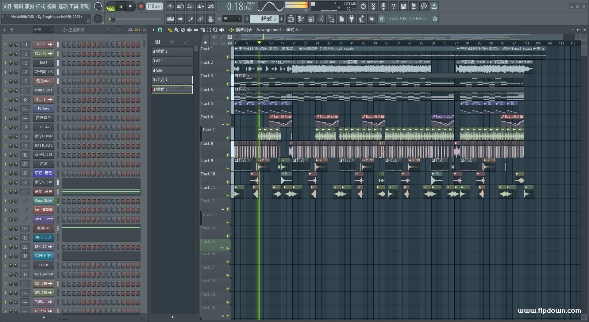Click the 3x Osc channel button
589x322 pixels.
pos(43,265)
